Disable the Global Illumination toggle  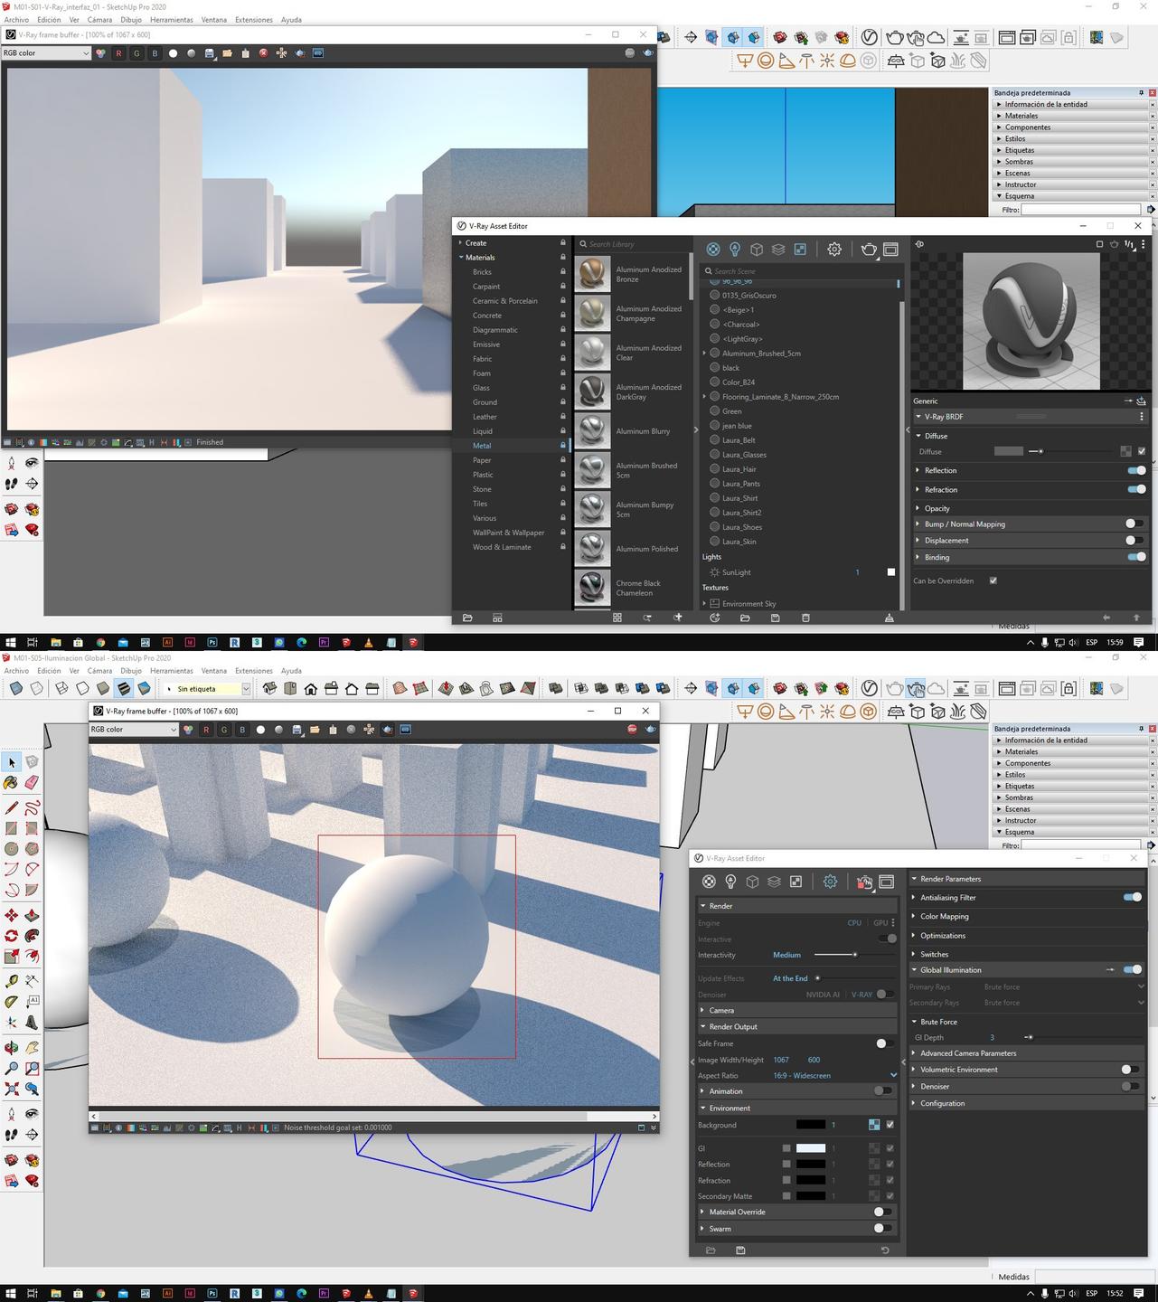[x=1133, y=969]
